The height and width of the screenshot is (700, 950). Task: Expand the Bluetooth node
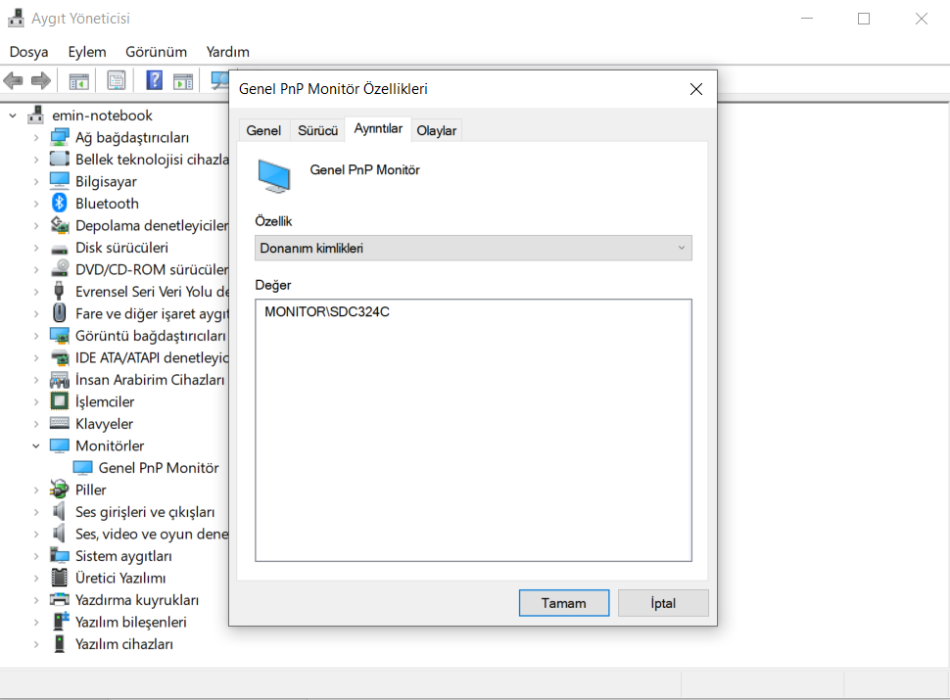coord(35,204)
